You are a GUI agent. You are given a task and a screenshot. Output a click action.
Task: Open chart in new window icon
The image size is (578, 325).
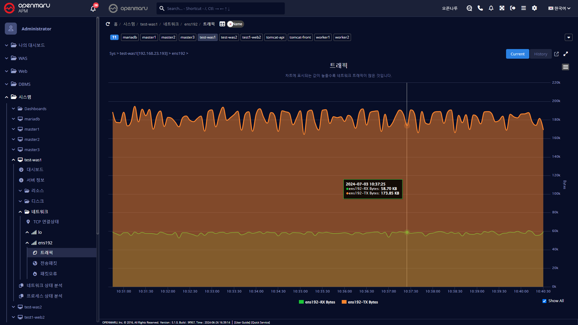point(556,54)
